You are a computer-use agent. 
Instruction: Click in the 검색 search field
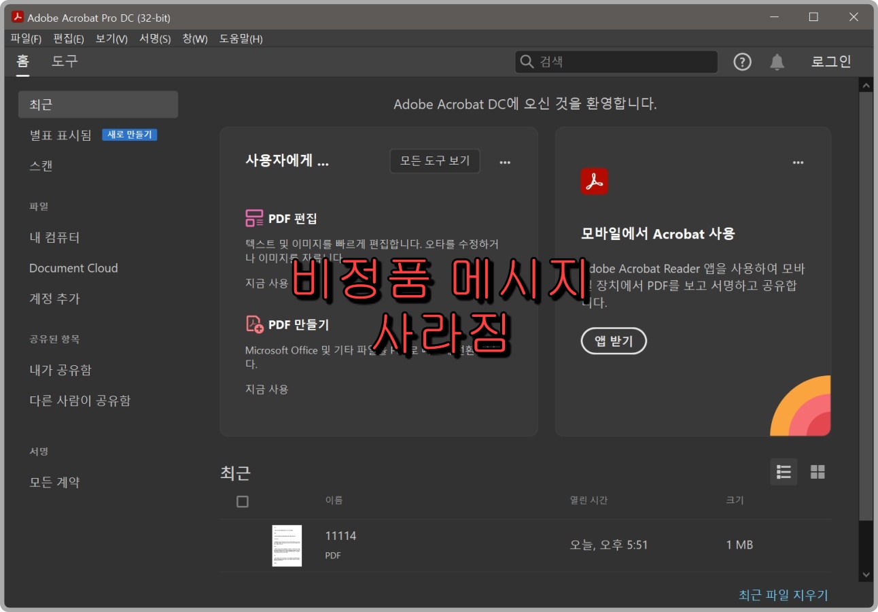coord(616,62)
